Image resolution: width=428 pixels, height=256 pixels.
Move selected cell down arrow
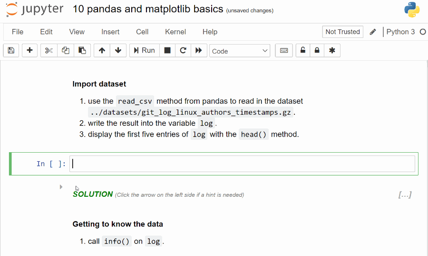[118, 50]
